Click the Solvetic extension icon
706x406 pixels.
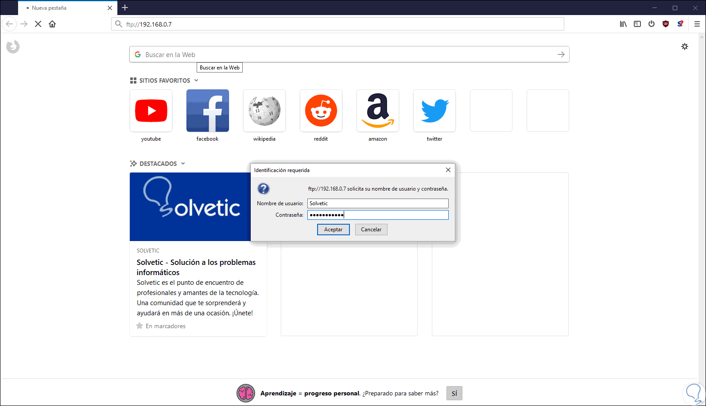[x=680, y=24]
